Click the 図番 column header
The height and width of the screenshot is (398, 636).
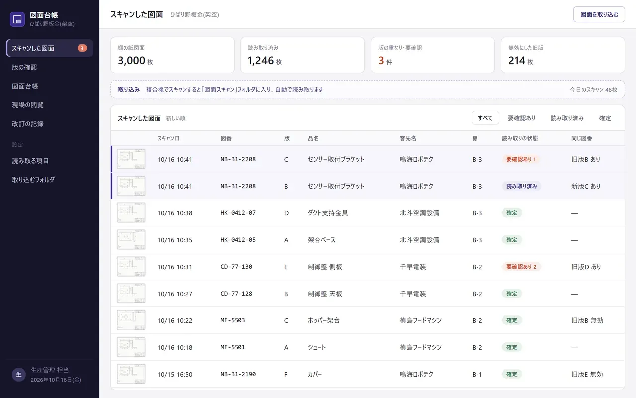tap(226, 138)
